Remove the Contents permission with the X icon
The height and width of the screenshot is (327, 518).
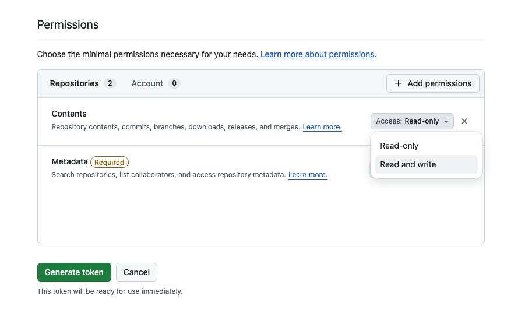(x=464, y=121)
